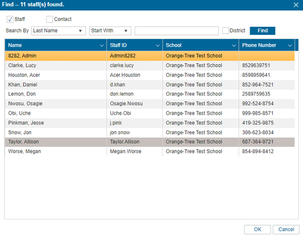Select the Clarke, Lucy row

[x=55, y=66]
